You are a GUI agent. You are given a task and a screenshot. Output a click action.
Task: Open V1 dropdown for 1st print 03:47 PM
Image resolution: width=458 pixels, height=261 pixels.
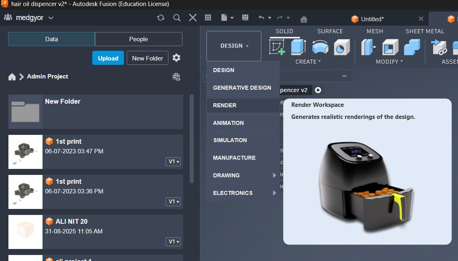173,162
